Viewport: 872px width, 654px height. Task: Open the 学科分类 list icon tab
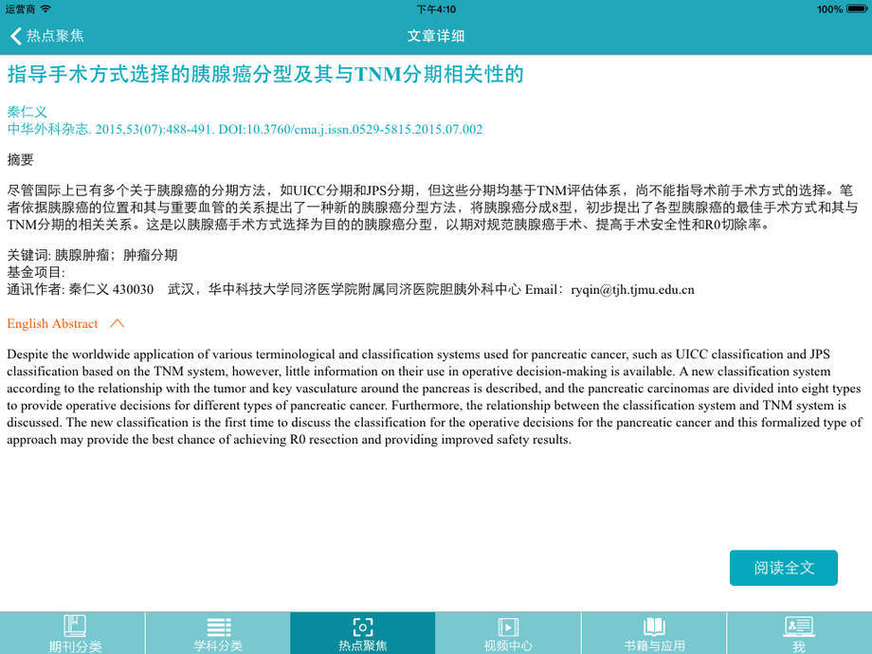[218, 633]
